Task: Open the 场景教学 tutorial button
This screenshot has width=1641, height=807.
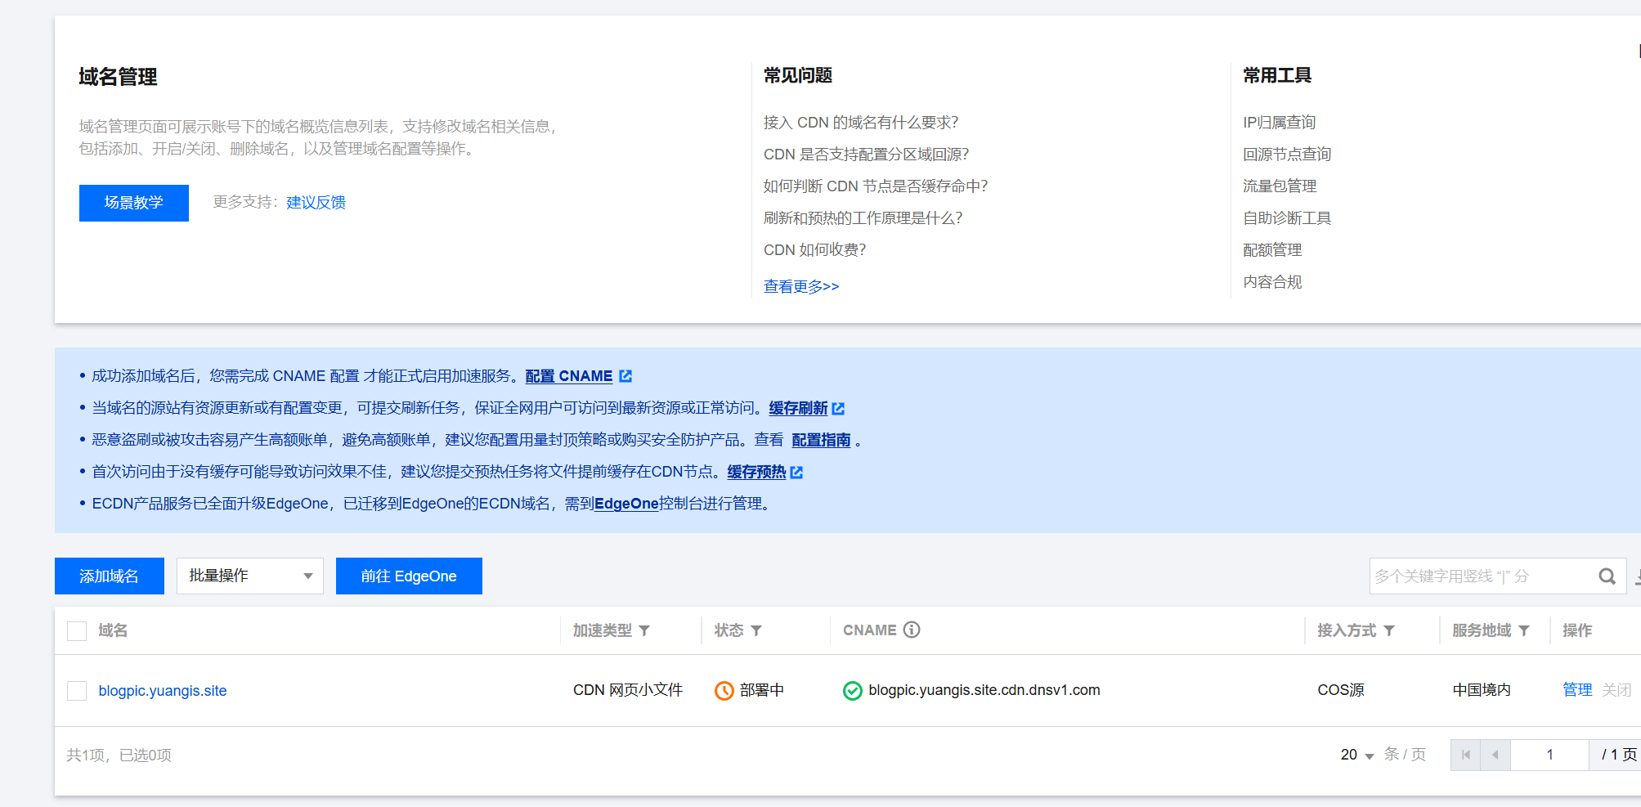Action: pyautogui.click(x=134, y=203)
